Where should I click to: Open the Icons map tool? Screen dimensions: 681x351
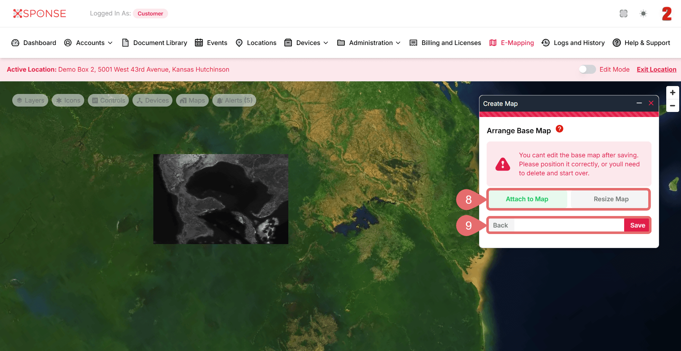pos(68,100)
